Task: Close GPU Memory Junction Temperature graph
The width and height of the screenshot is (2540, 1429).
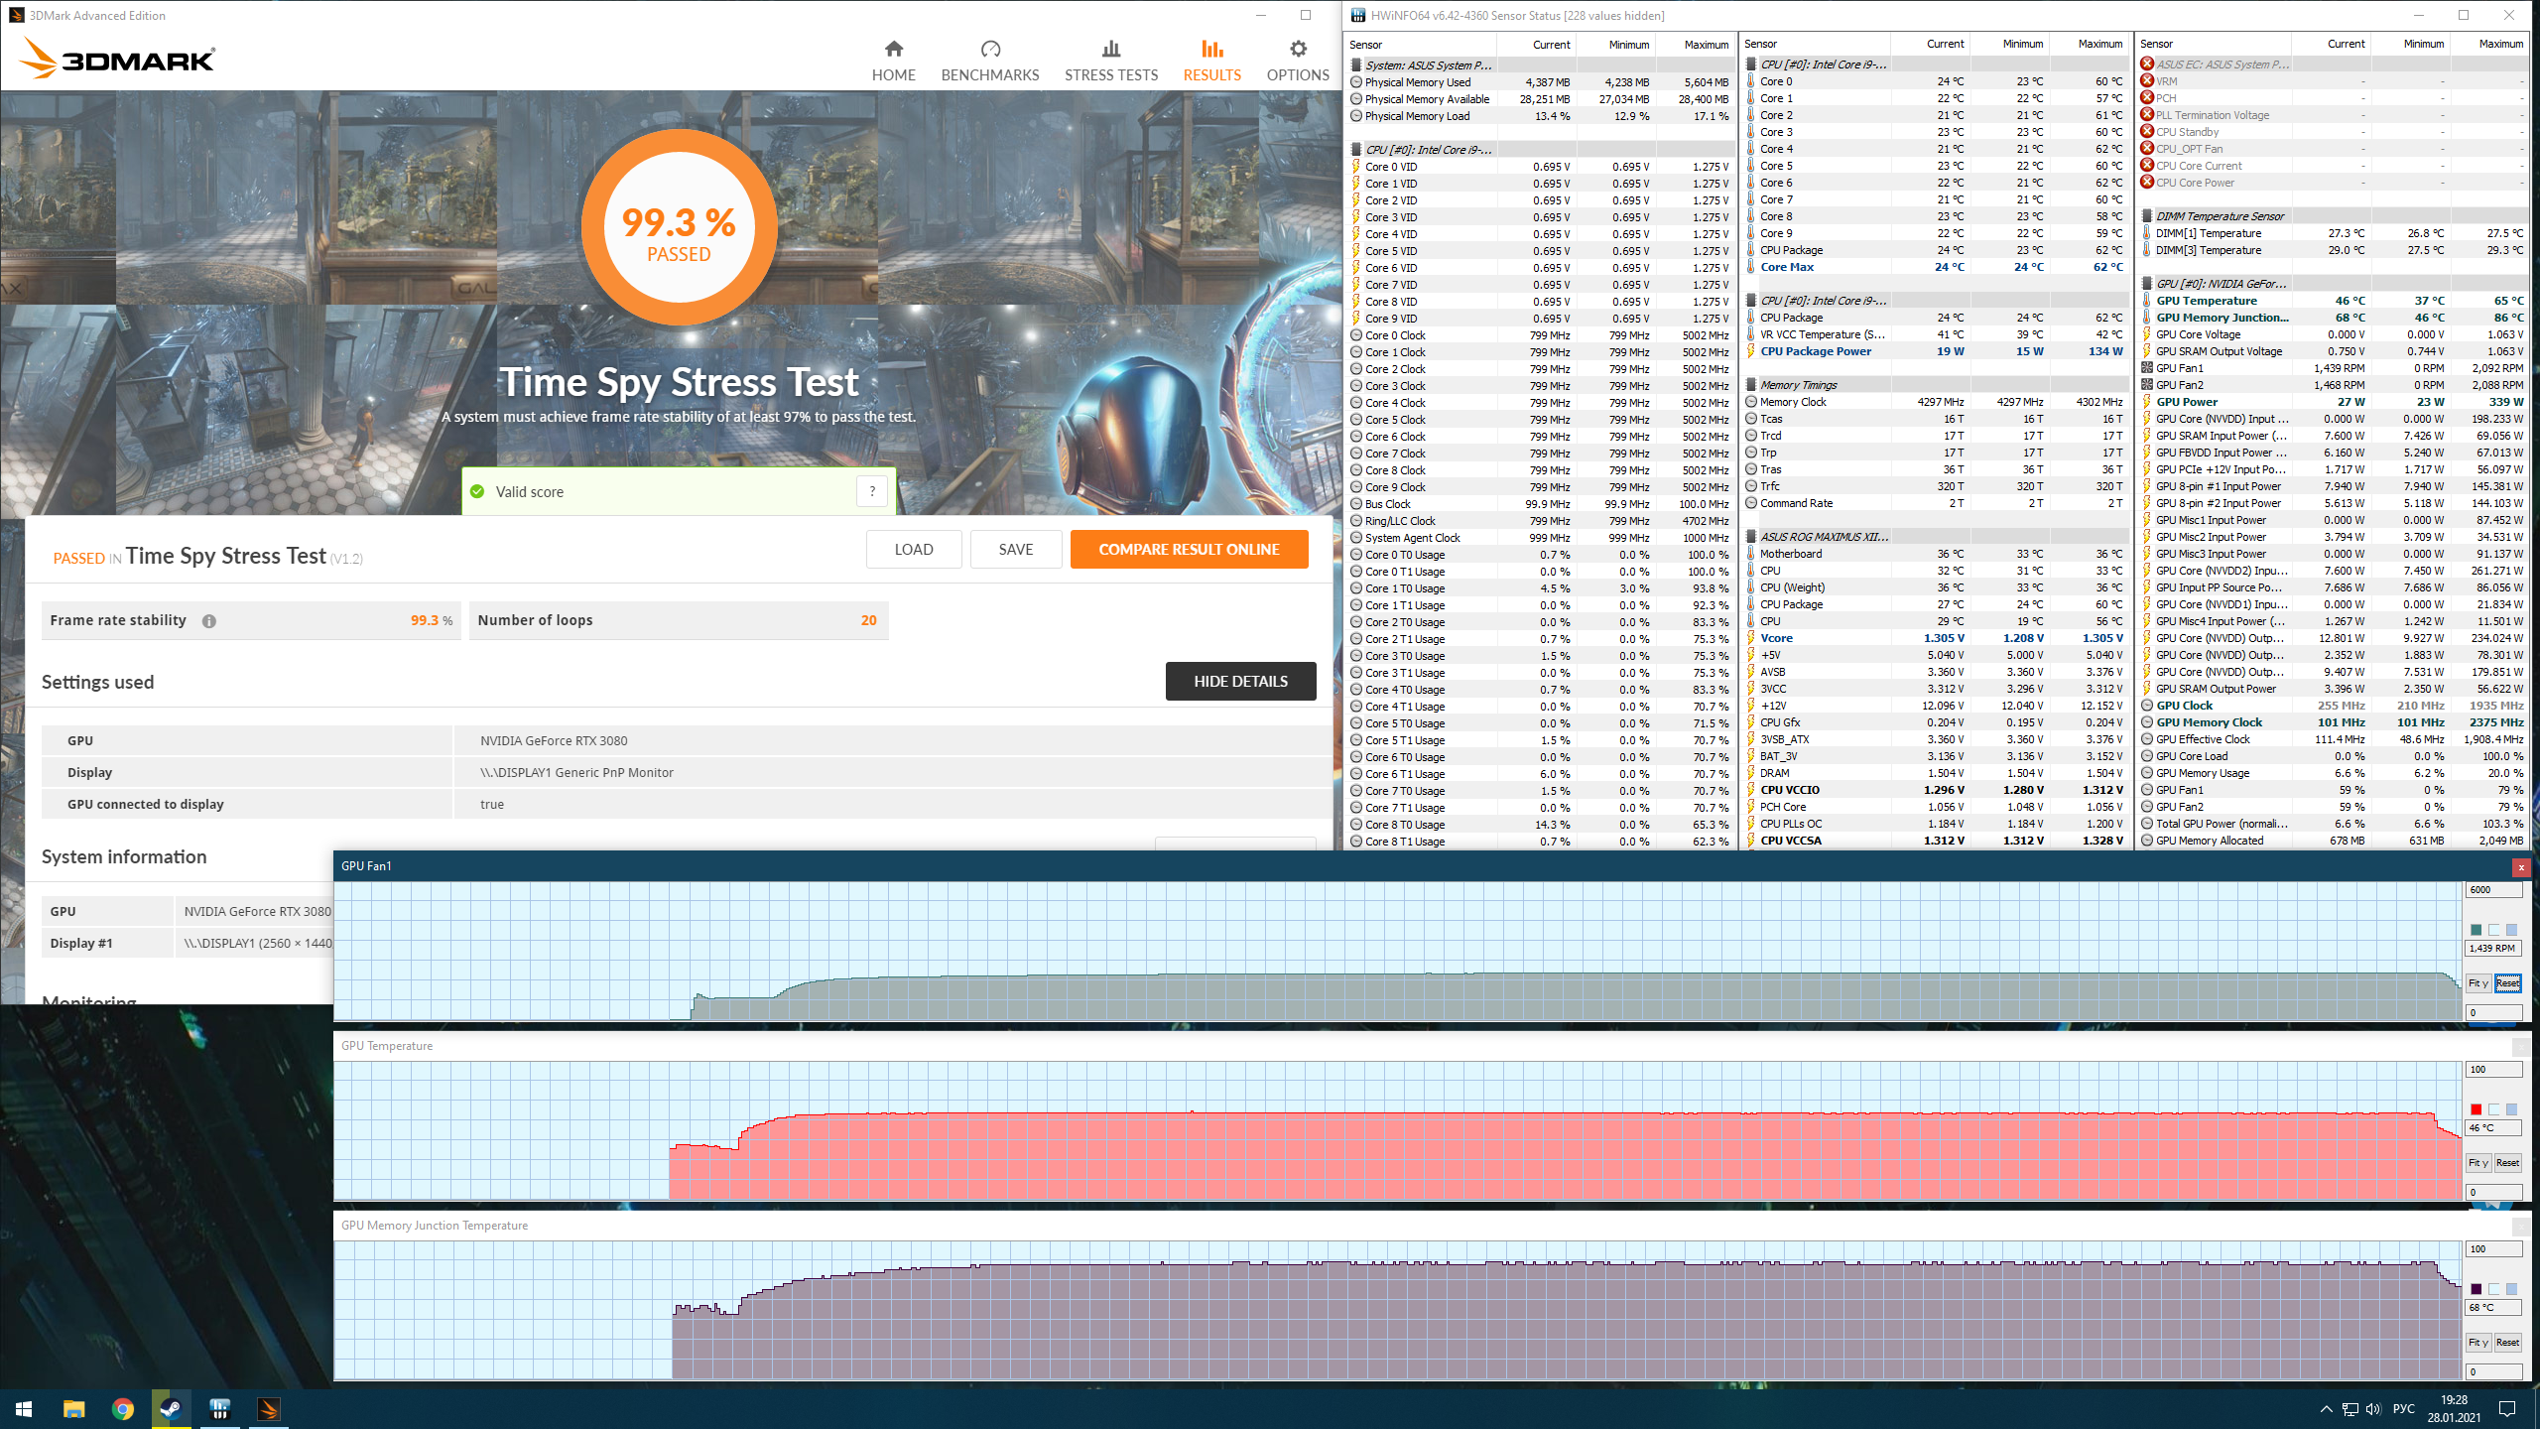Action: [2521, 1227]
